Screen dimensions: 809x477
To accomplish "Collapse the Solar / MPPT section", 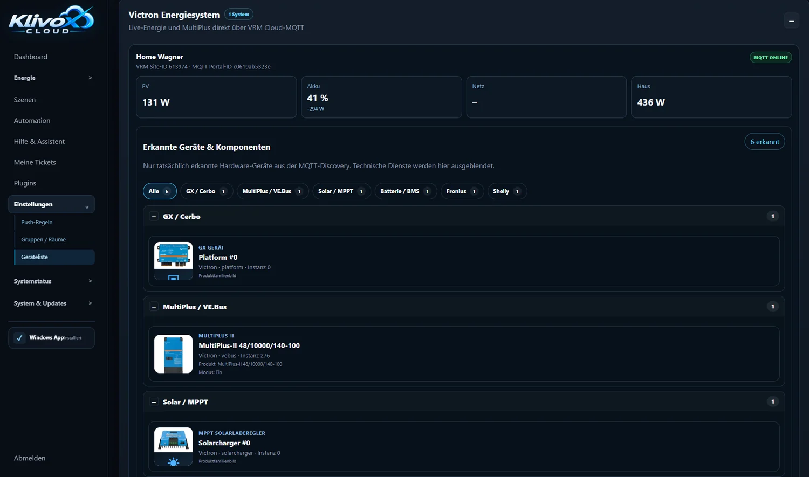I will tap(154, 402).
